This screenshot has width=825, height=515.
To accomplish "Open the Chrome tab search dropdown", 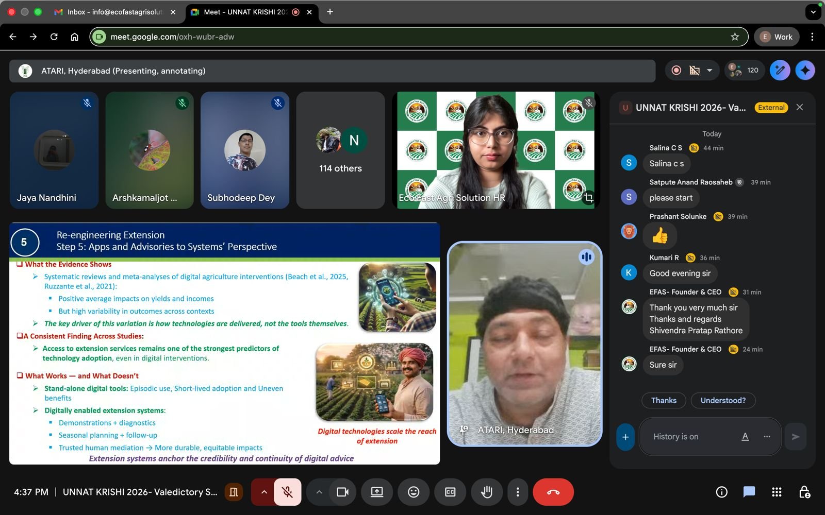I will (813, 11).
